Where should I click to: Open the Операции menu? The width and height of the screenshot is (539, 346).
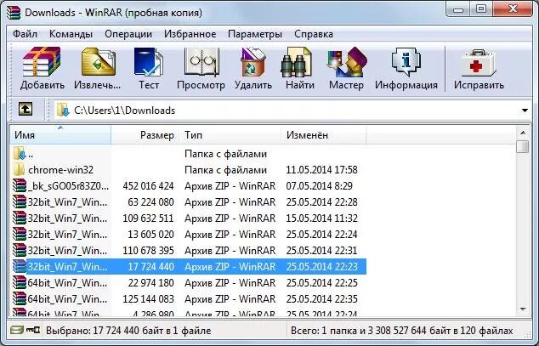(128, 34)
